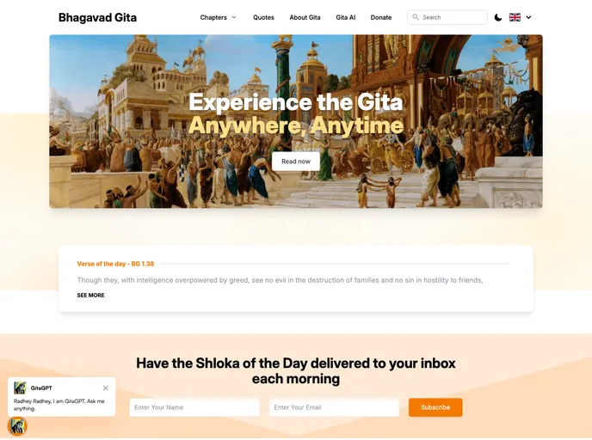Close the GitaGPT chat popup

(x=106, y=388)
